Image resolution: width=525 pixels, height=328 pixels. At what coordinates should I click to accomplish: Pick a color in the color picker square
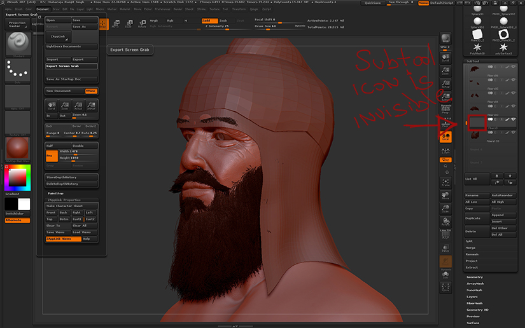click(17, 177)
